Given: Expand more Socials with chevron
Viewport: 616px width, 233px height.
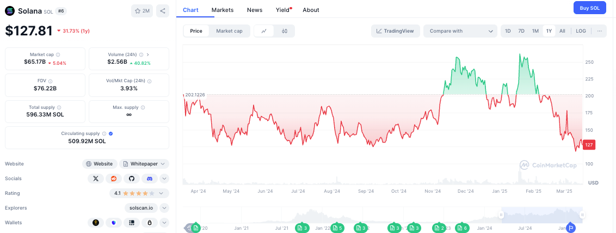Looking at the screenshot, I should coord(164,179).
